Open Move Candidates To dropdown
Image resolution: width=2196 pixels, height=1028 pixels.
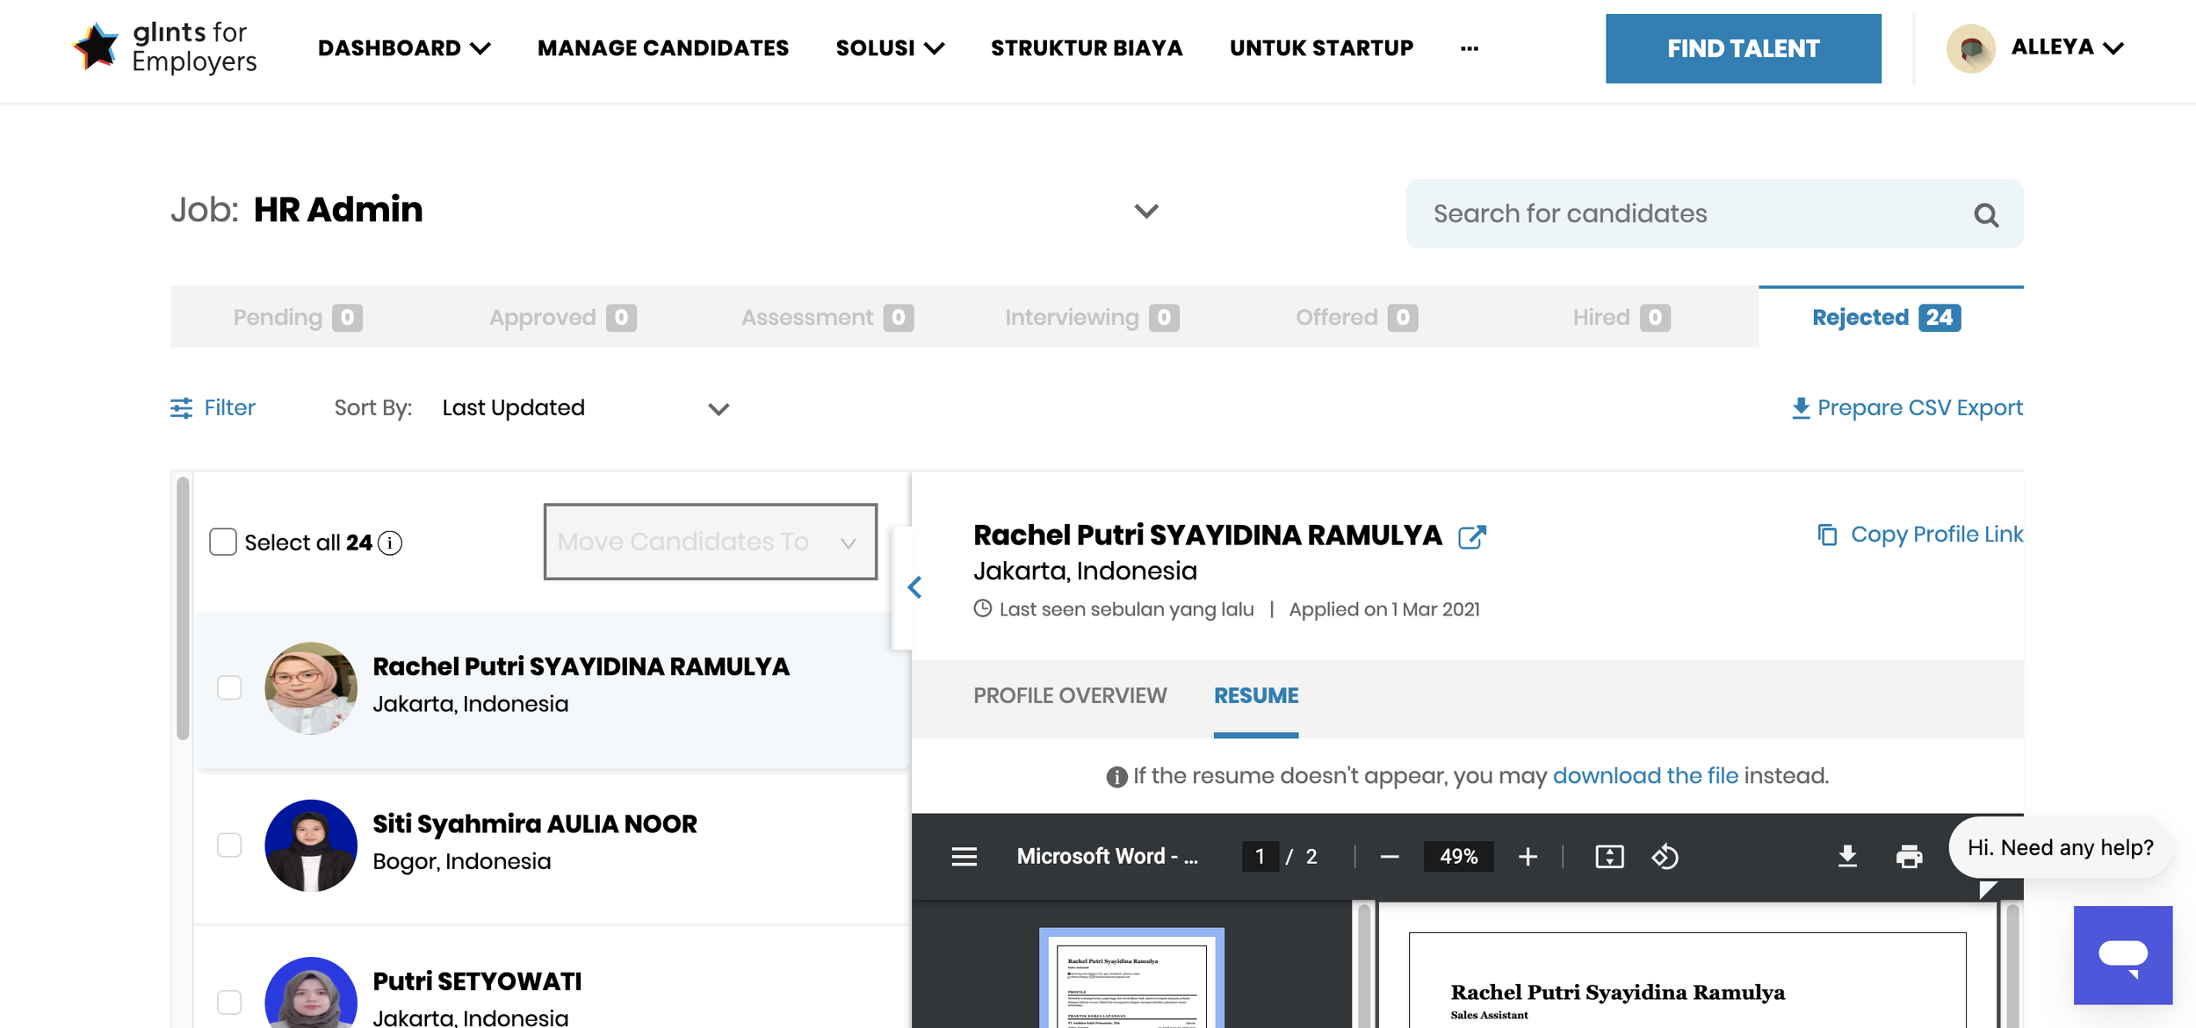click(x=710, y=542)
